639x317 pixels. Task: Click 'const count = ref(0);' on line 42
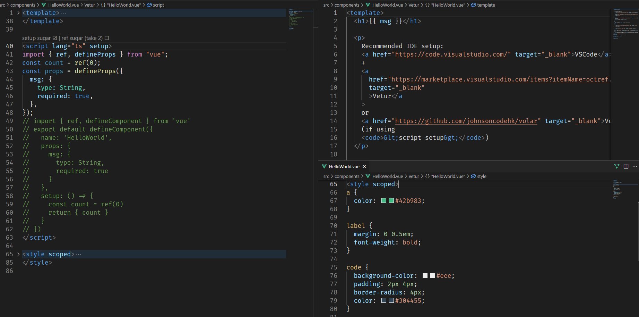[x=61, y=63]
